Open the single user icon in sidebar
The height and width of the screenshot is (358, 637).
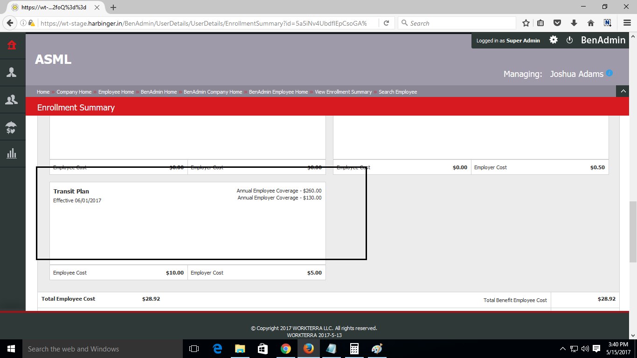click(x=12, y=72)
